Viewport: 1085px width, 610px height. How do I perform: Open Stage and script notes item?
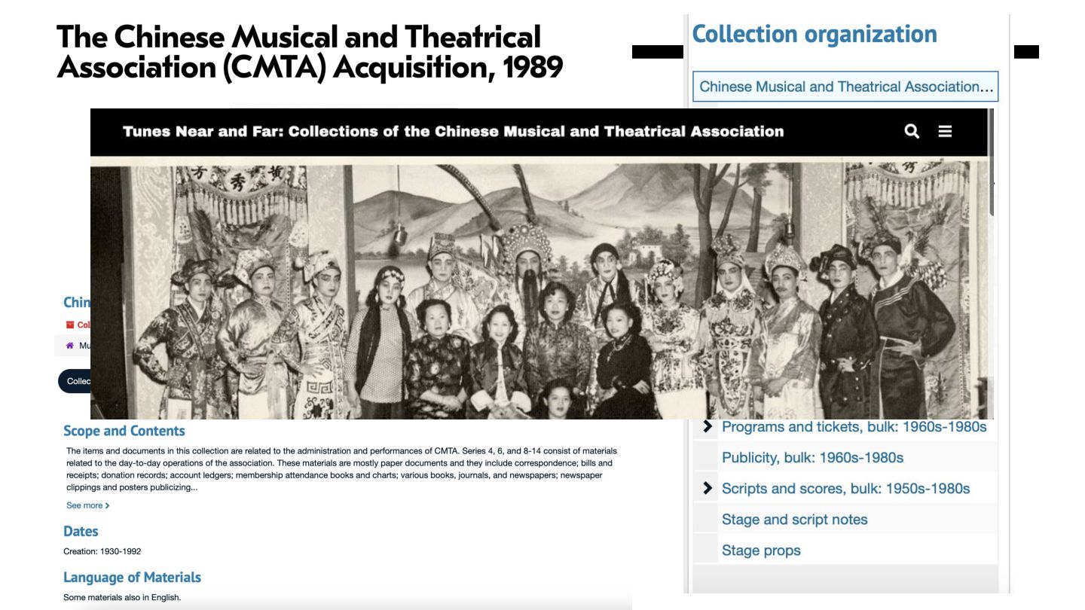(794, 520)
